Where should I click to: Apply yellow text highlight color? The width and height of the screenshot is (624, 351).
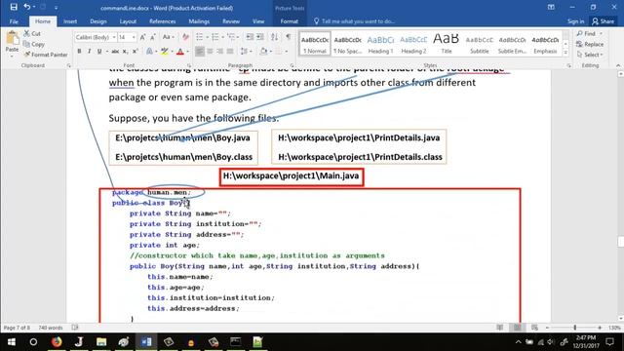164,52
